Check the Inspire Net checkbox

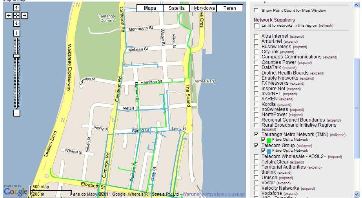[256, 89]
